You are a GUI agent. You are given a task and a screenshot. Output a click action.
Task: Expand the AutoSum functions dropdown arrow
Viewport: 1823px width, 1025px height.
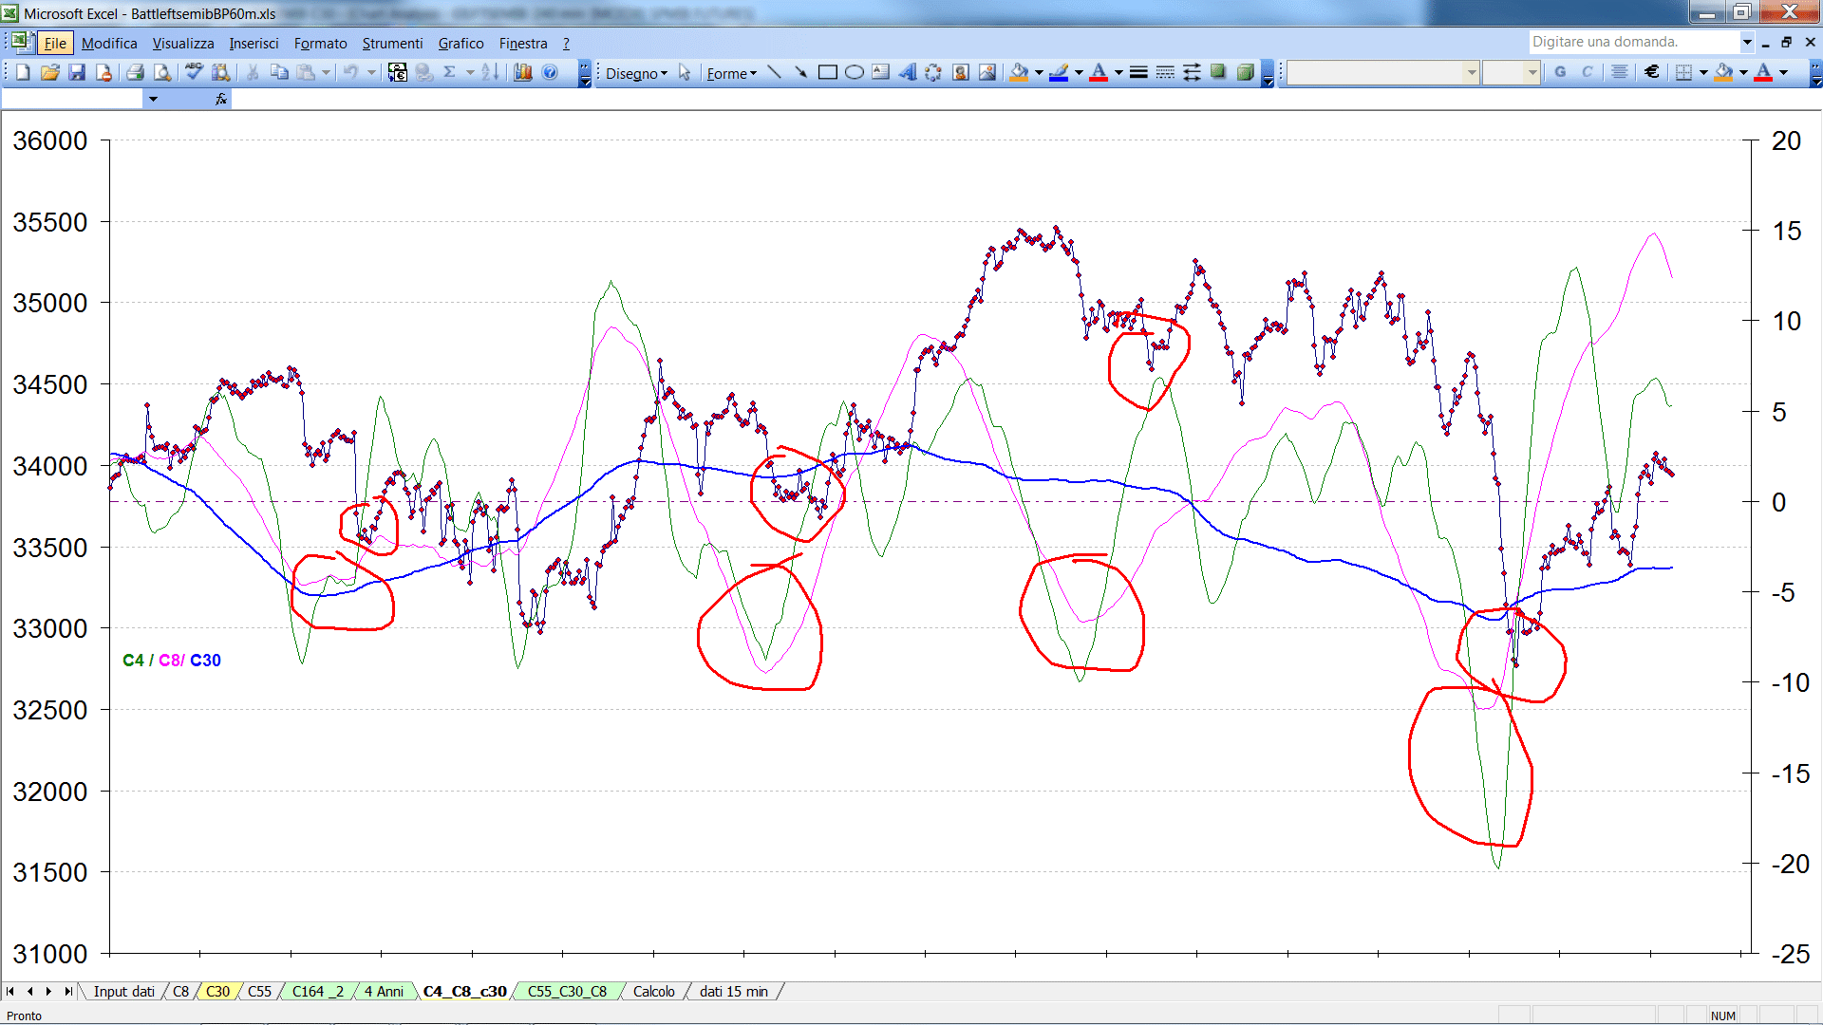pyautogui.click(x=470, y=72)
